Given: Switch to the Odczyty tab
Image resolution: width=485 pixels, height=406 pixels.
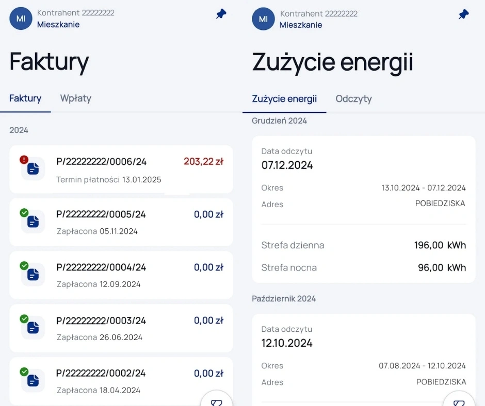Looking at the screenshot, I should (353, 99).
